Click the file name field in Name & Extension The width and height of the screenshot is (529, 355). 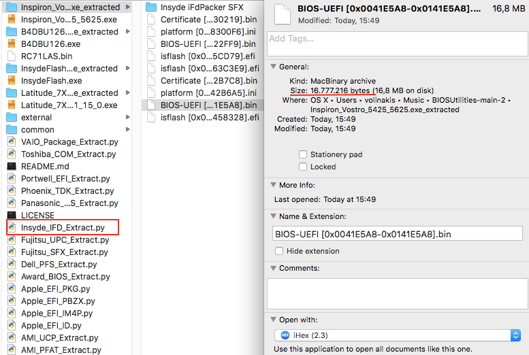click(398, 233)
